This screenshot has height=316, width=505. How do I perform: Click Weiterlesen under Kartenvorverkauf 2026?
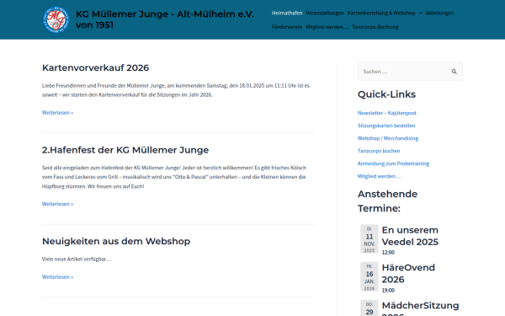tap(57, 113)
